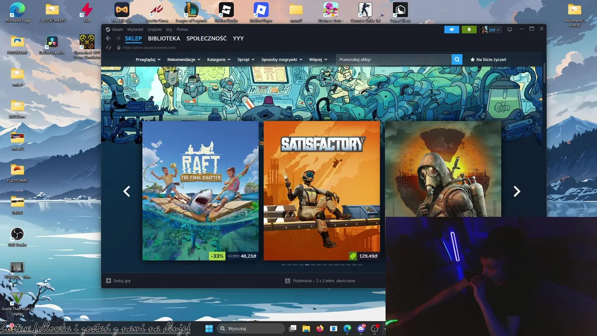Select the OBS Studio desktop icon

17,237
